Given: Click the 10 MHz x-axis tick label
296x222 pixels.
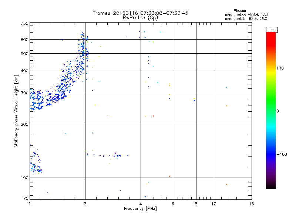Looking at the screenshot, I should [214, 204].
